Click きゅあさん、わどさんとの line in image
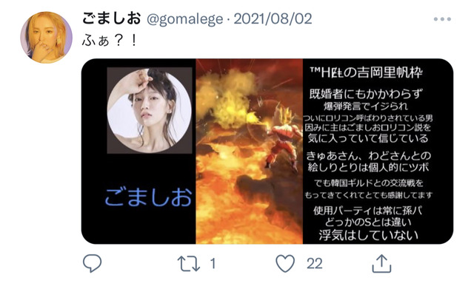474x286 pixels. [x=368, y=156]
